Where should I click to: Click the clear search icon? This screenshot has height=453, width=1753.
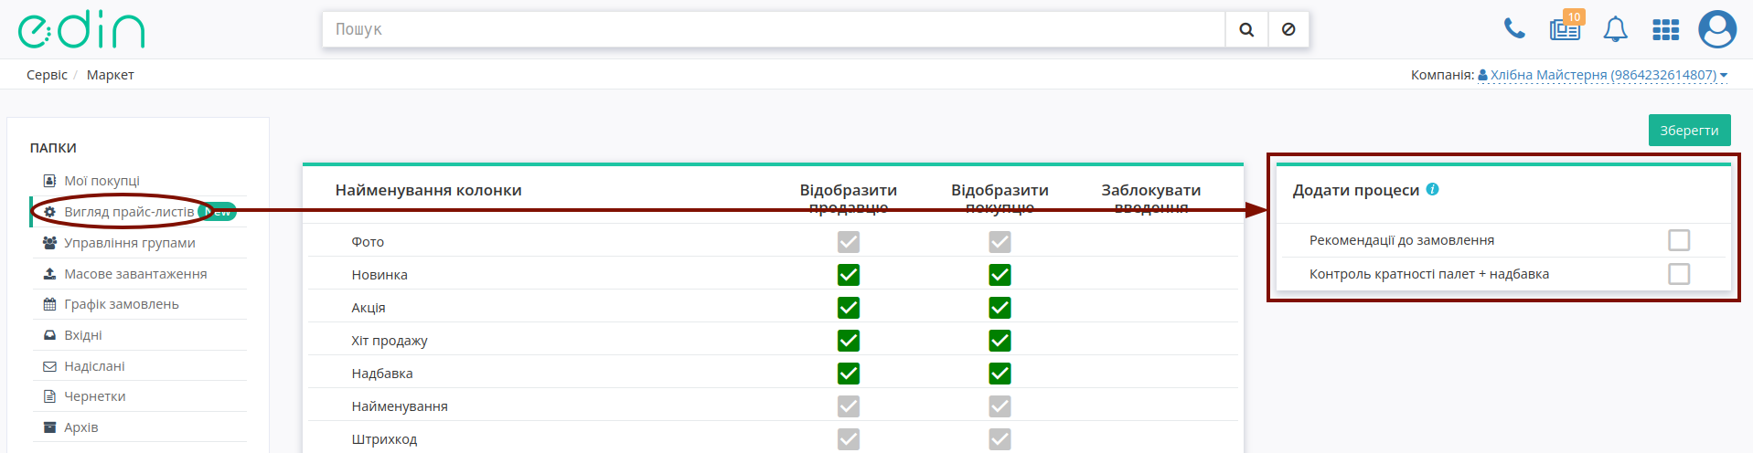pos(1288,29)
